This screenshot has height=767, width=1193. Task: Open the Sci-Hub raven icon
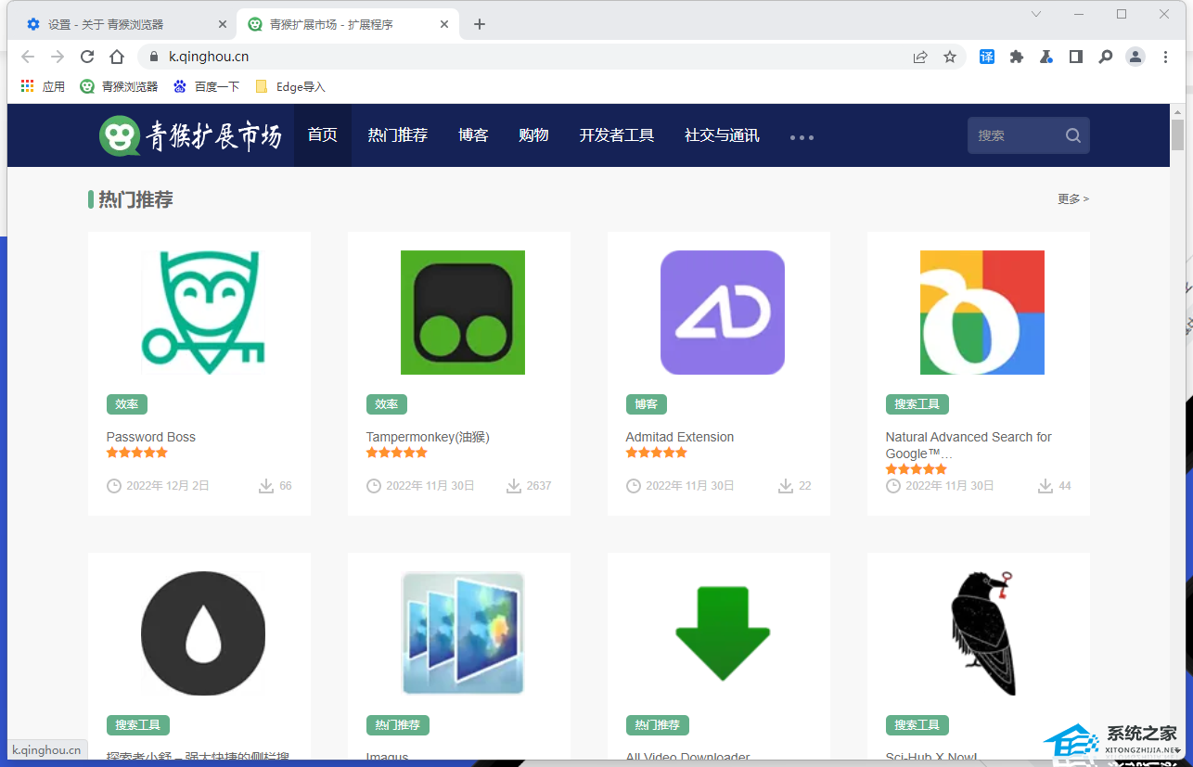[982, 633]
